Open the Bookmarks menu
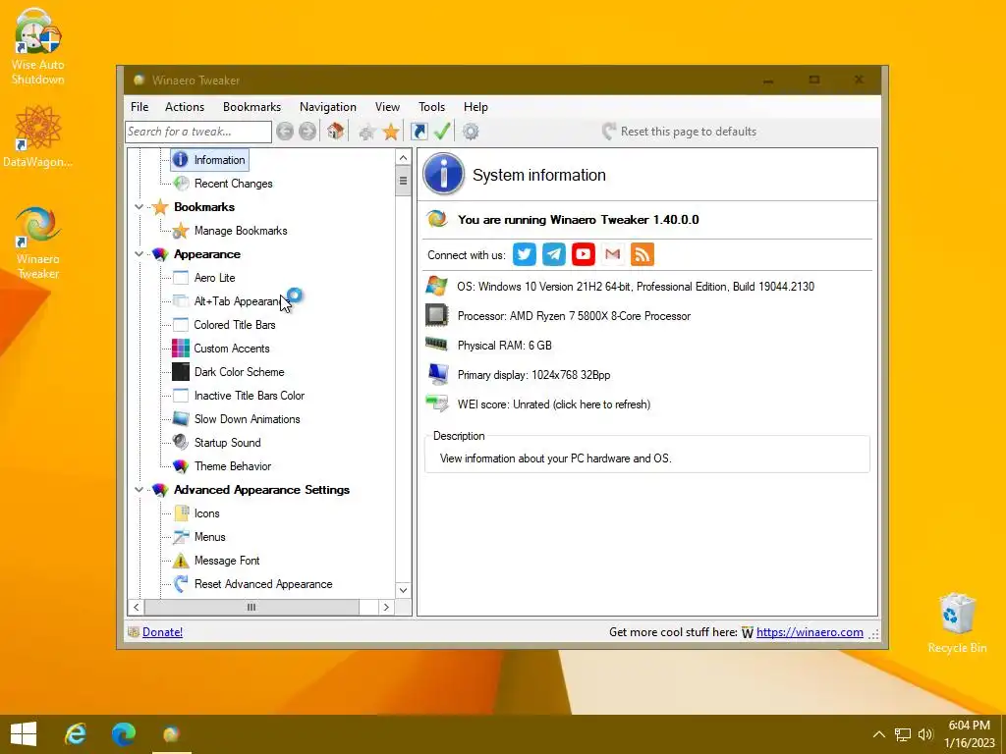 (251, 107)
